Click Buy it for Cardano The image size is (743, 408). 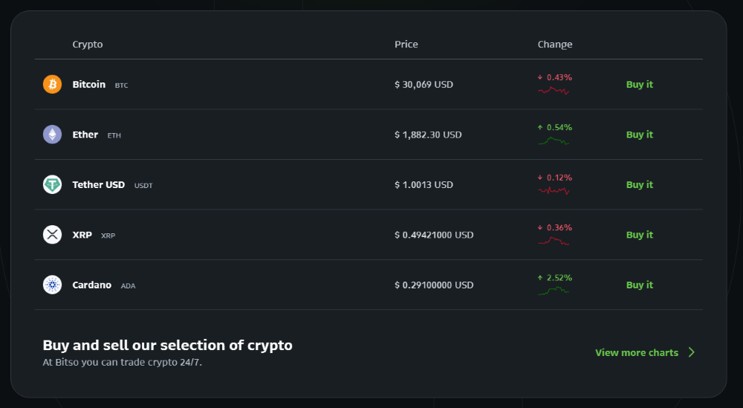639,285
